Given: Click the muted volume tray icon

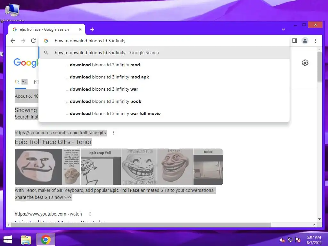Looking at the screenshot, I should click(x=282, y=240).
